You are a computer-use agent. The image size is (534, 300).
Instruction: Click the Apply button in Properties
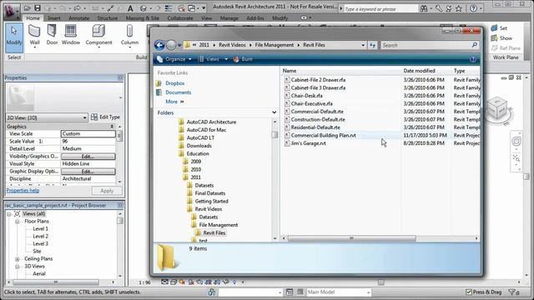(x=107, y=191)
